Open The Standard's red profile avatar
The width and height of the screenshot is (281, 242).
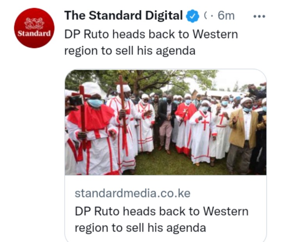pos(34,28)
